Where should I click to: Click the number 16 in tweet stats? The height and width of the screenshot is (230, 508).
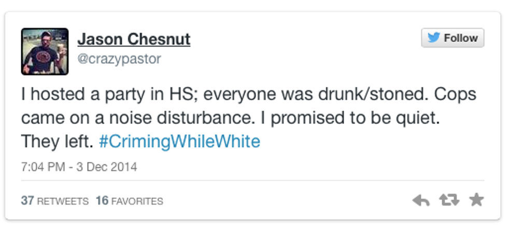pos(102,201)
